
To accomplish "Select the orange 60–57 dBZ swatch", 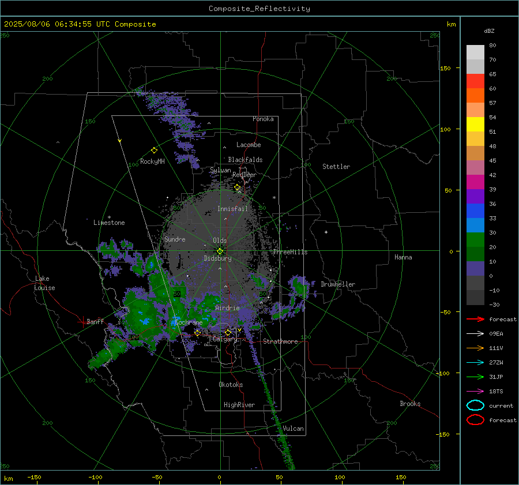I will point(475,95).
